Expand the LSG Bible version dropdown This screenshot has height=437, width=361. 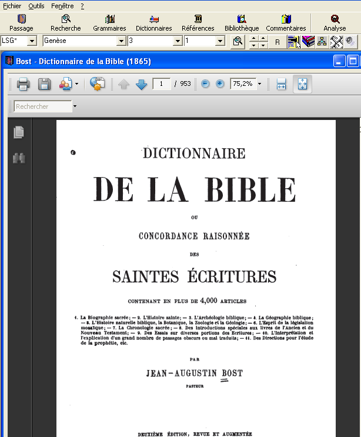32,41
